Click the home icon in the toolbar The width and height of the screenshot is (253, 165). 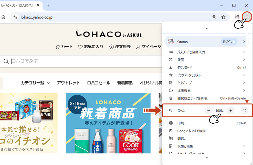[x=3, y=17]
